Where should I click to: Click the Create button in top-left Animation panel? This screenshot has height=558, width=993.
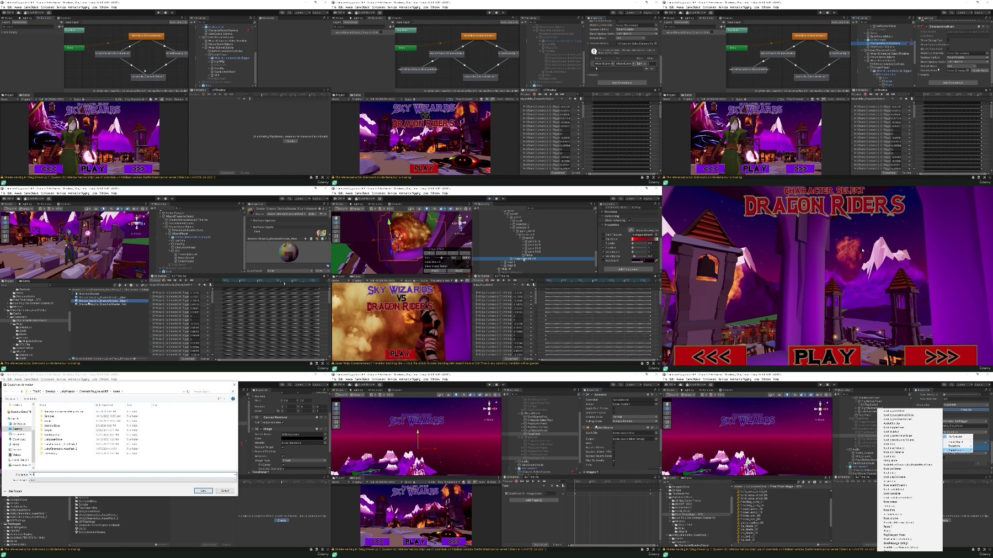click(290, 141)
